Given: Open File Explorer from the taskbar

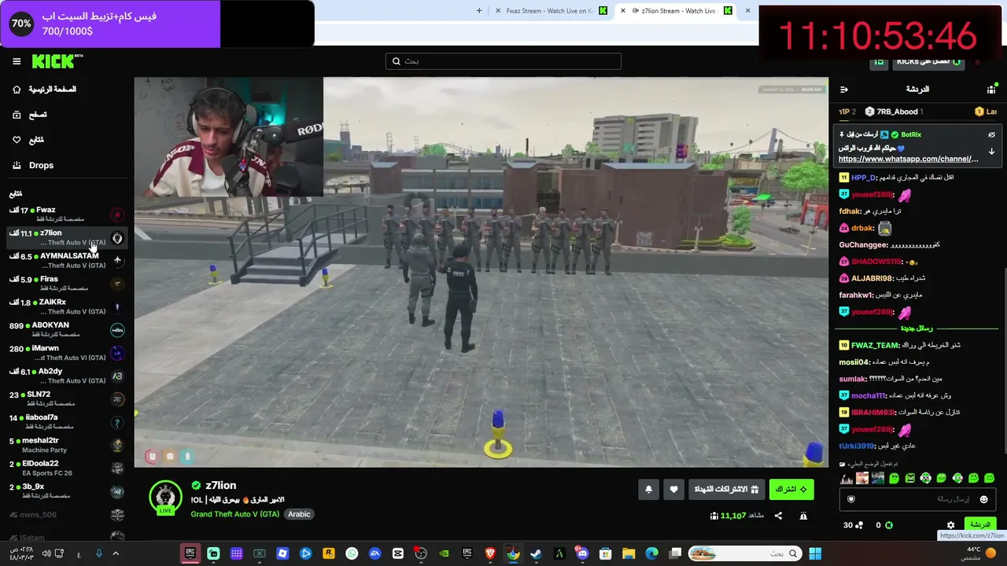Looking at the screenshot, I should pyautogui.click(x=629, y=553).
